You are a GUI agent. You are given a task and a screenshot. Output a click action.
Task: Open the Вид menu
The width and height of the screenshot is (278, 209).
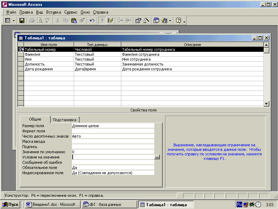(x=39, y=12)
